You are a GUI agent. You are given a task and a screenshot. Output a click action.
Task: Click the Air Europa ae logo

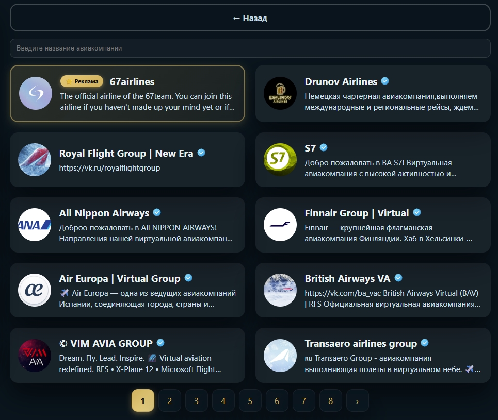pyautogui.click(x=35, y=290)
